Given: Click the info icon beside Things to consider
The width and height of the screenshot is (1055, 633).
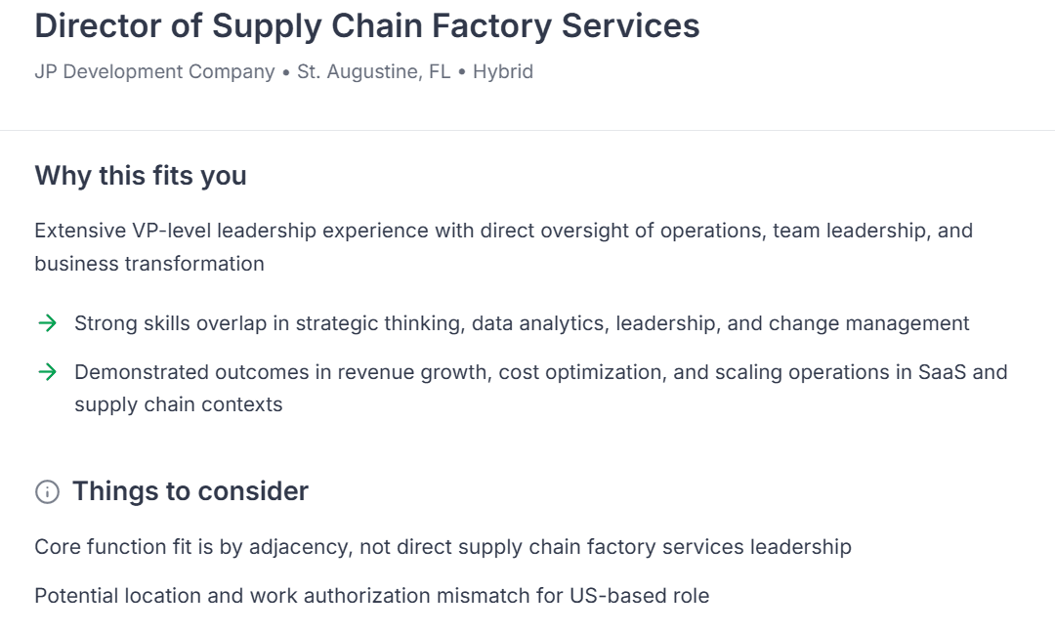Looking at the screenshot, I should (47, 491).
